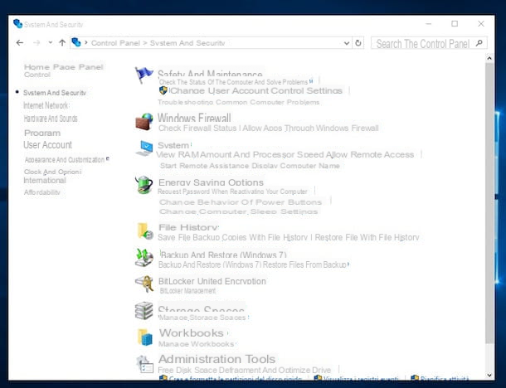Go forward with the forward arrow
Viewport: 506px width, 388px height.
click(36, 42)
